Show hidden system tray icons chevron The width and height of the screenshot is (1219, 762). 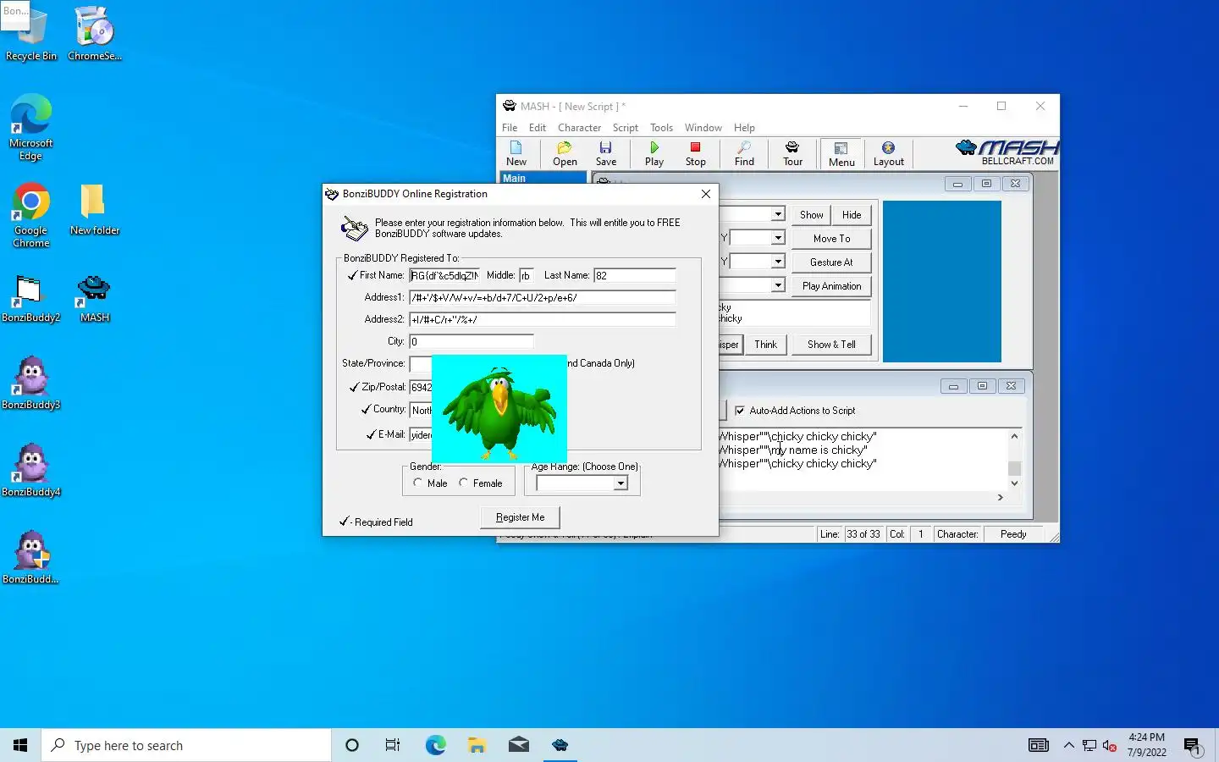[x=1068, y=745]
